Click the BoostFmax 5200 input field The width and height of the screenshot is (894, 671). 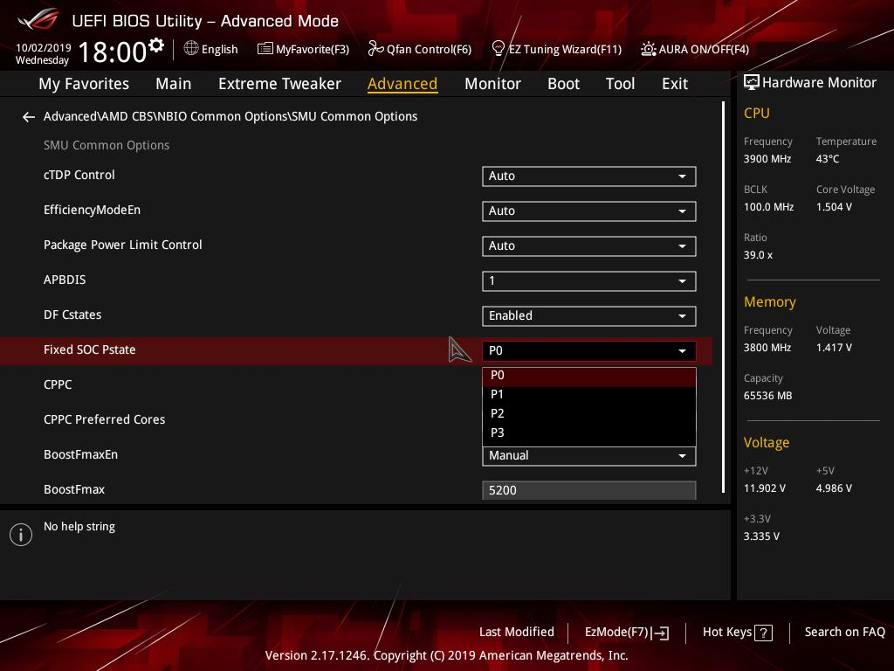[589, 491]
